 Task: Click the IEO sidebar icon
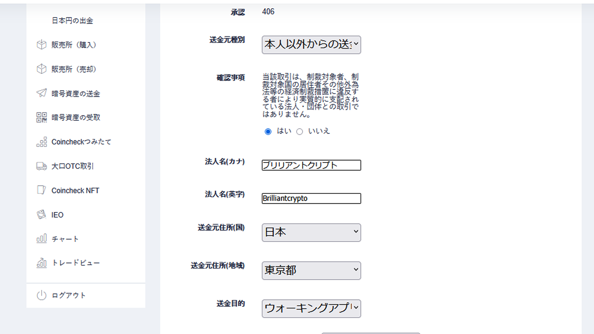42,215
